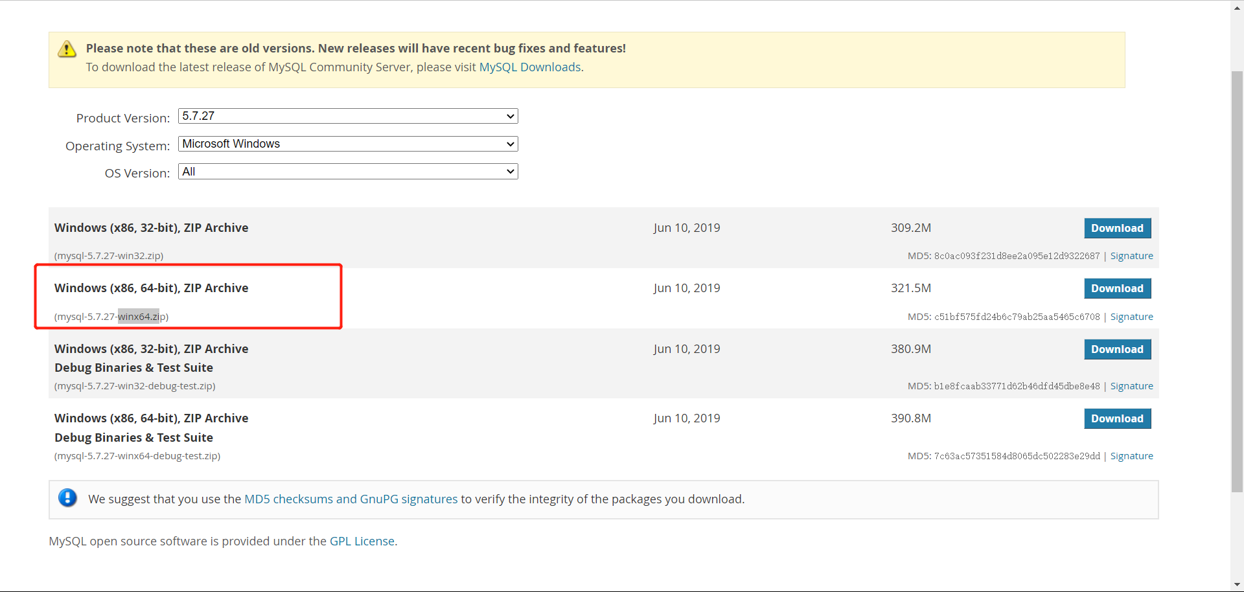Click the 309.2M file size

(911, 228)
